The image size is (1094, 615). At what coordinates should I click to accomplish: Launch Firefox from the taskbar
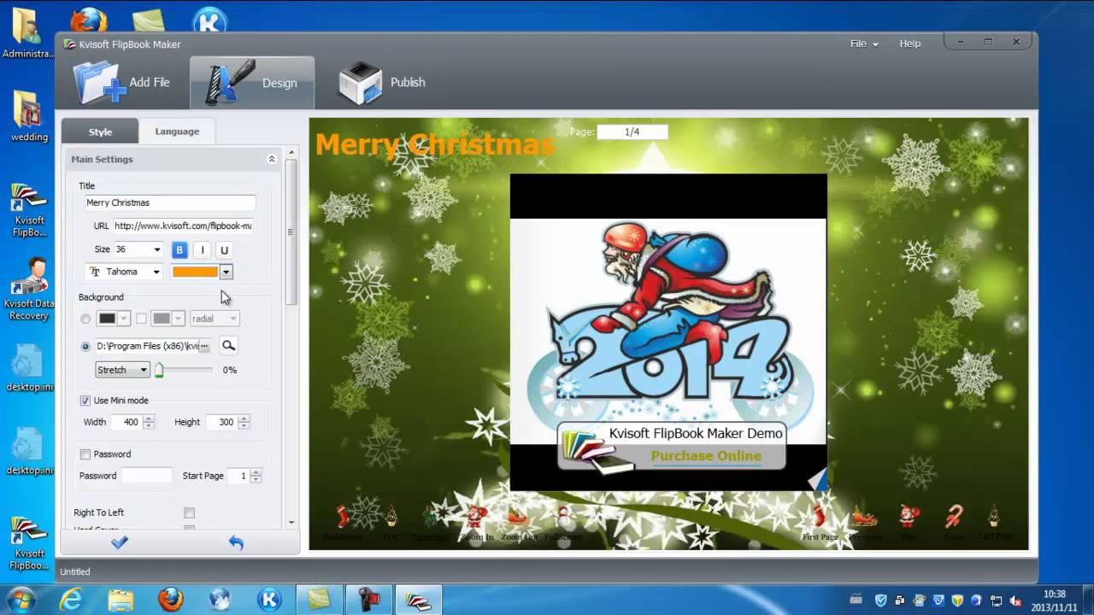[x=170, y=600]
